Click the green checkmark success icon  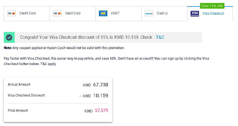(x=9, y=37)
